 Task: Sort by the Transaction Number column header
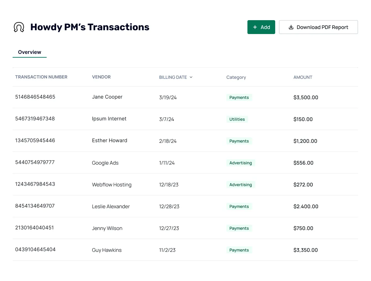point(41,77)
